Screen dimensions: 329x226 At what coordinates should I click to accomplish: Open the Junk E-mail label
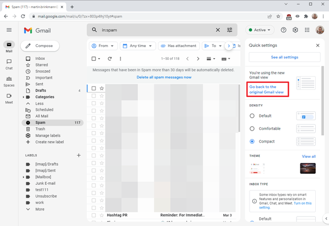[46, 183]
